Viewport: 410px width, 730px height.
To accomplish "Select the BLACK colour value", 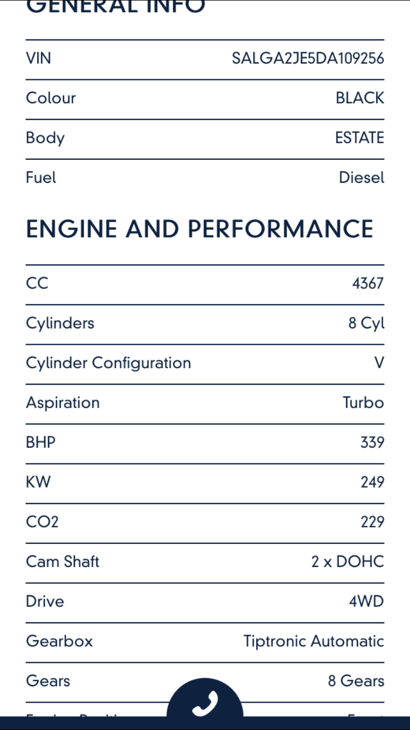I will pyautogui.click(x=360, y=98).
